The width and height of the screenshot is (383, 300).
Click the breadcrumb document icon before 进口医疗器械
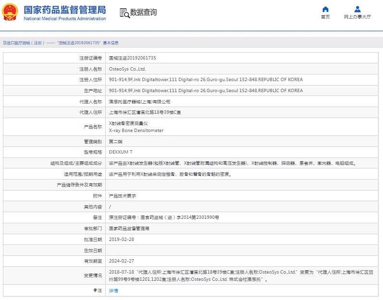tap(5, 43)
